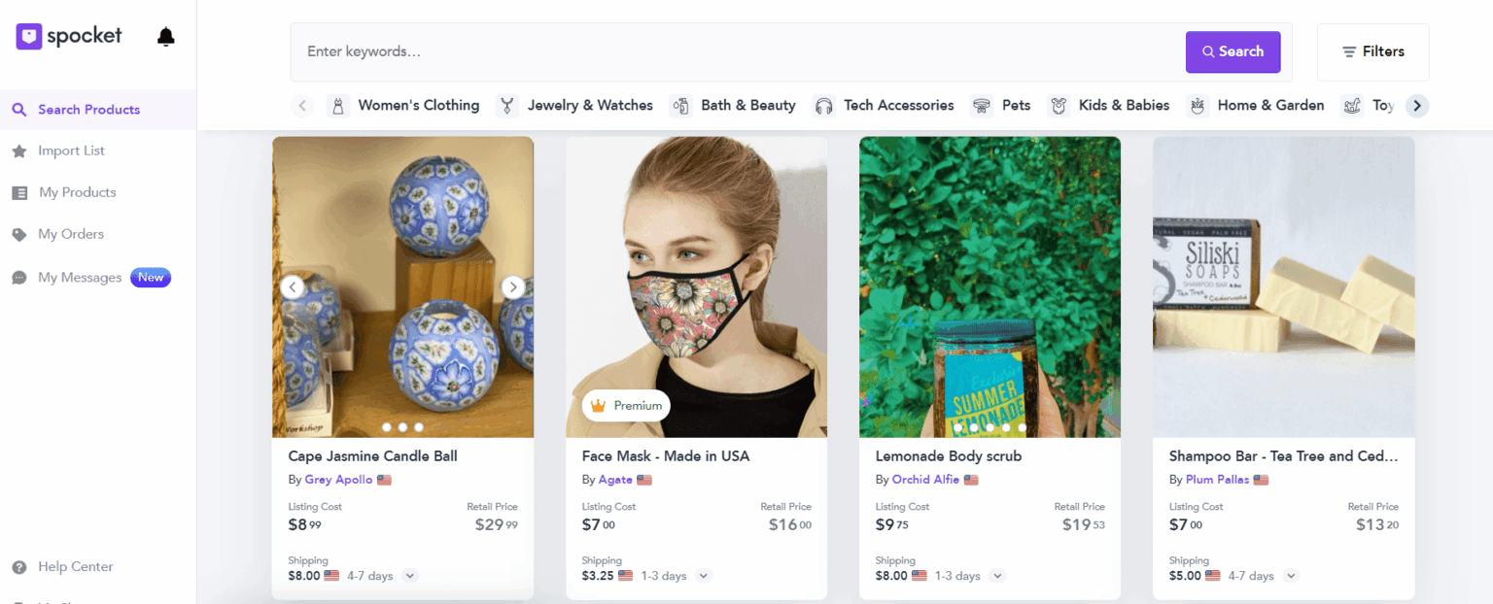Click the Premium badge on the face mask
Screen dimensions: 1493x604
[x=625, y=405]
